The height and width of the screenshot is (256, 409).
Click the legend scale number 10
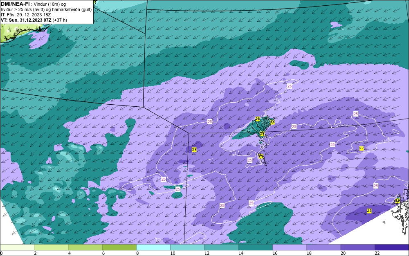tap(173, 253)
